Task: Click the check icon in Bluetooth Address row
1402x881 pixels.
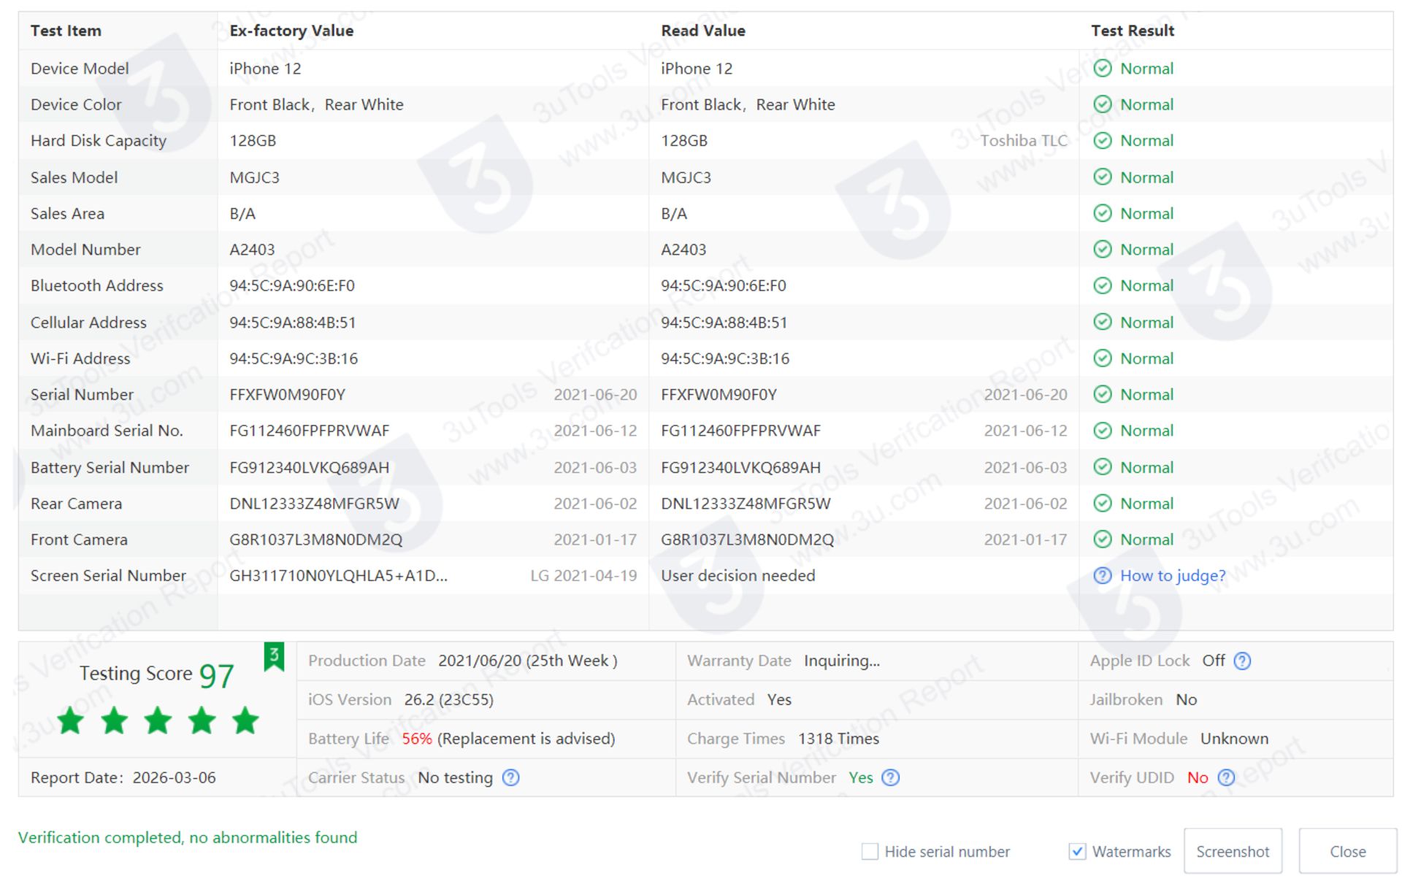Action: point(1102,285)
